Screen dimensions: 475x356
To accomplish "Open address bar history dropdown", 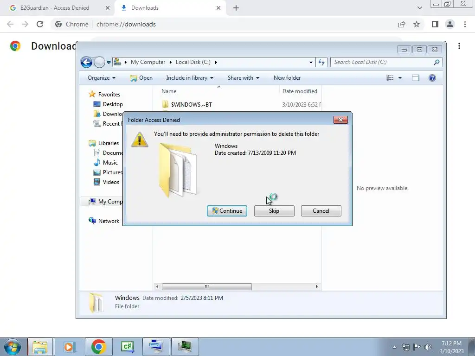I will (x=311, y=63).
